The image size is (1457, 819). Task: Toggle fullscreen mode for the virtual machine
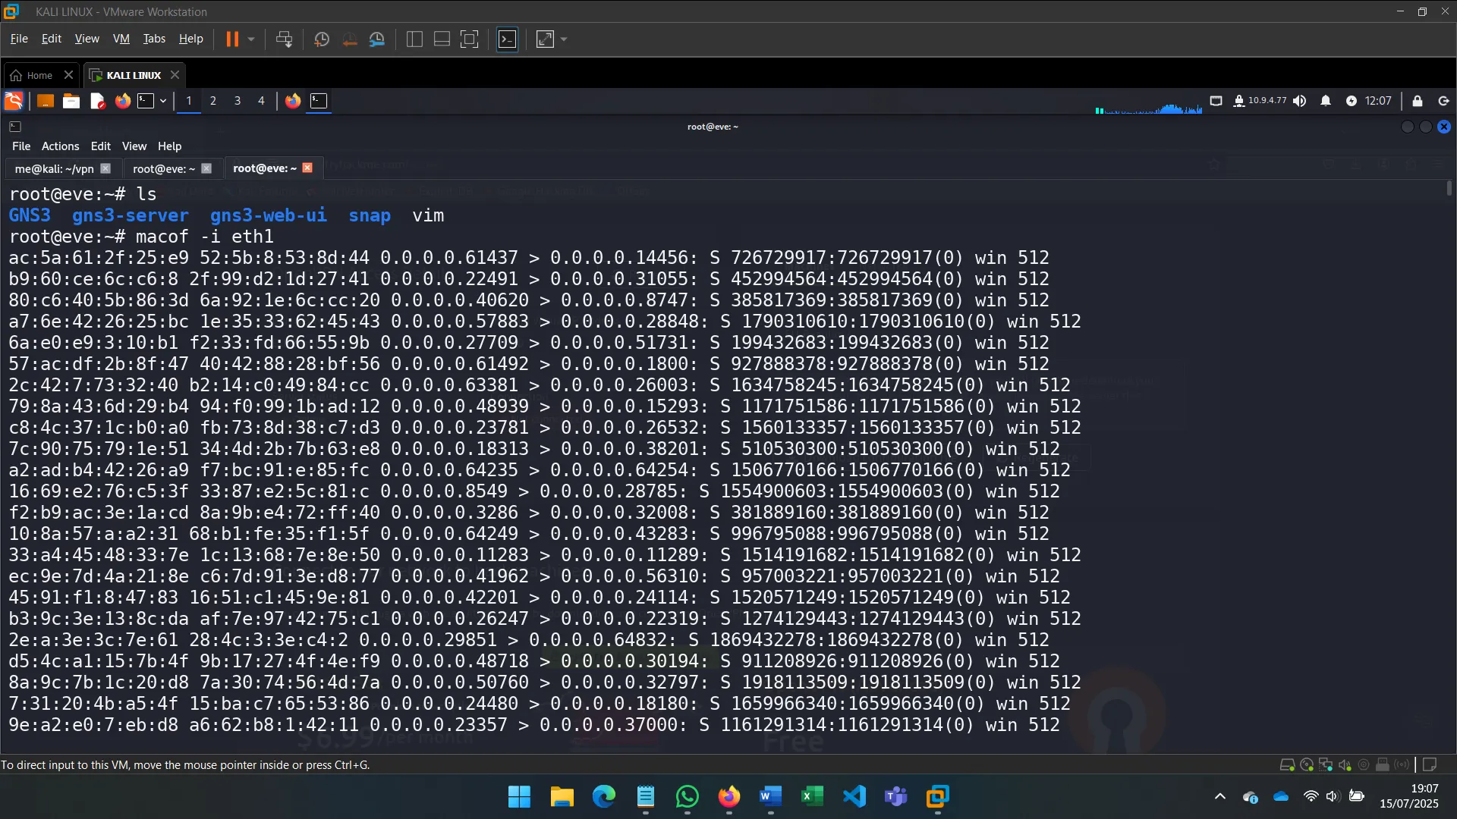click(470, 39)
